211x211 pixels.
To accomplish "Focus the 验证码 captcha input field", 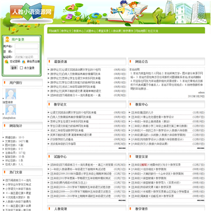I will click(26, 57).
